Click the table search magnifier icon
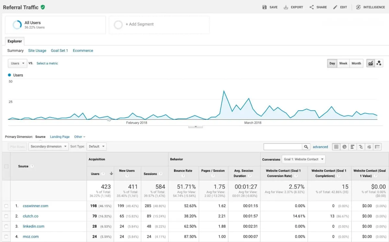The image size is (389, 242). (x=306, y=147)
